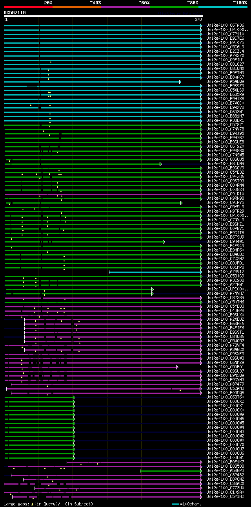Select the UniRef100_Q6DT60 label
The width and height of the screenshot is (251, 507).
coord(225,397)
